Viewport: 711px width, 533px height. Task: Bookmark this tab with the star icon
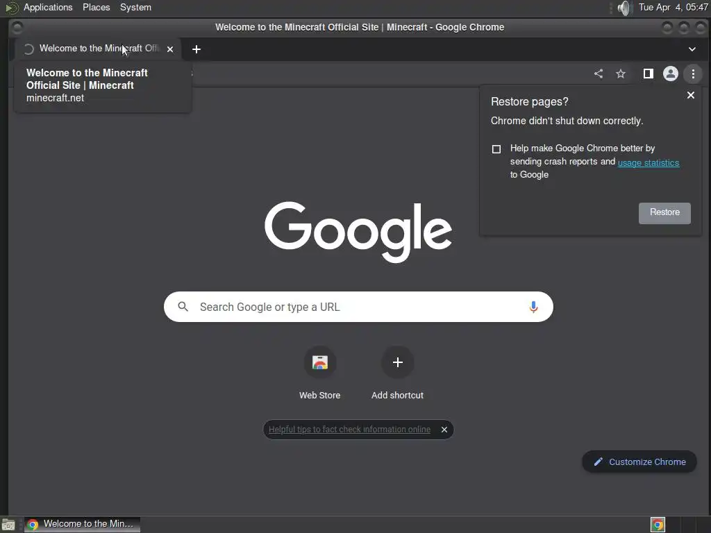621,74
